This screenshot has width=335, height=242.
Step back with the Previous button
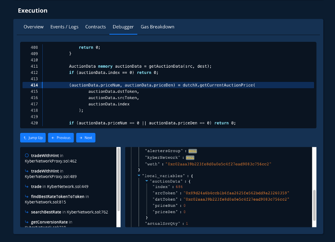pos(61,138)
